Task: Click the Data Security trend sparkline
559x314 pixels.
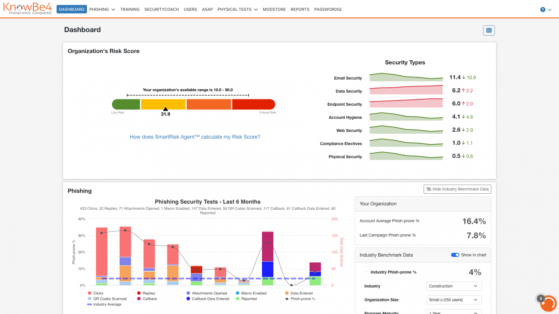Action: click(406, 90)
